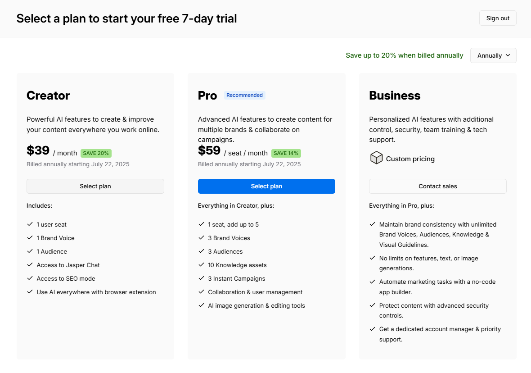Click checkmark beside 'AI image generation & editing tools'

coord(201,305)
